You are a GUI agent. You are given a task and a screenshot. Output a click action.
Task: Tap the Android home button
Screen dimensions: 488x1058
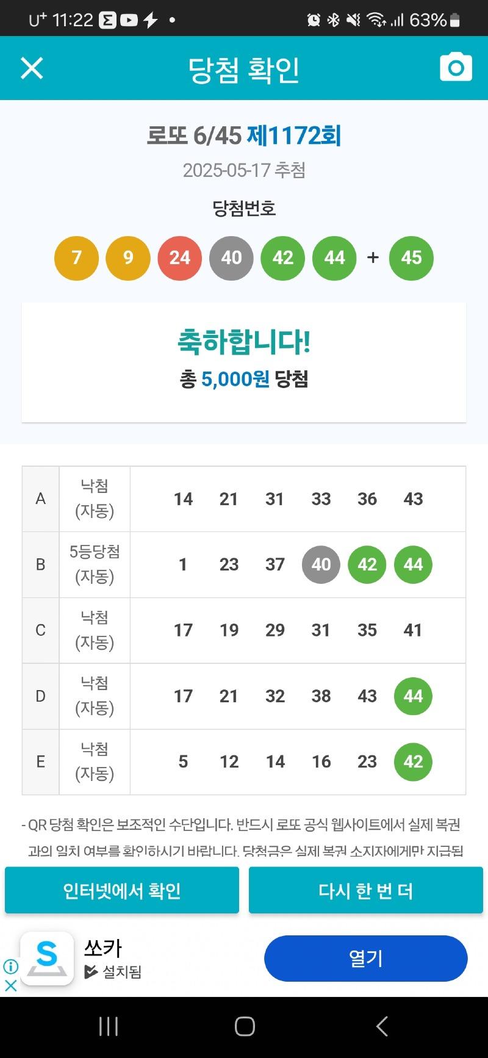point(245,1027)
